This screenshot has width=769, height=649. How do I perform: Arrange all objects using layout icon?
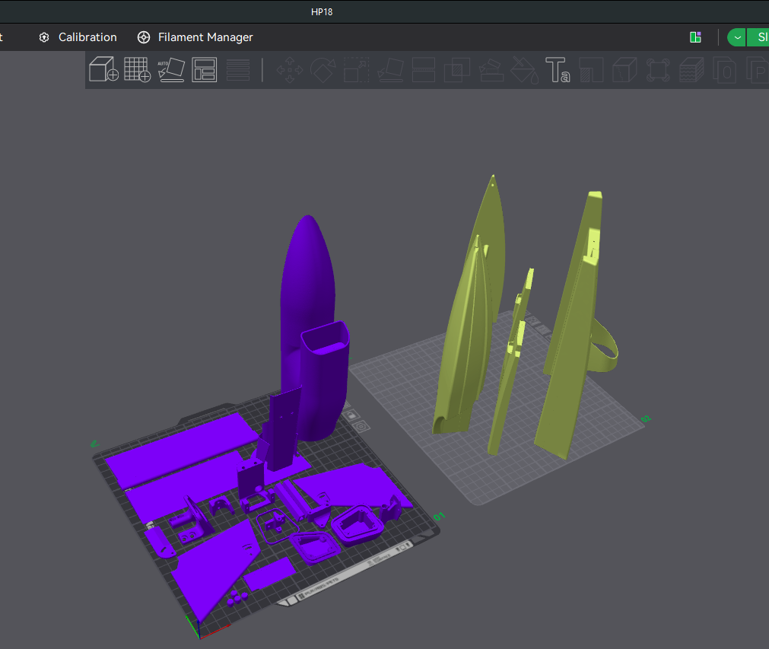205,70
